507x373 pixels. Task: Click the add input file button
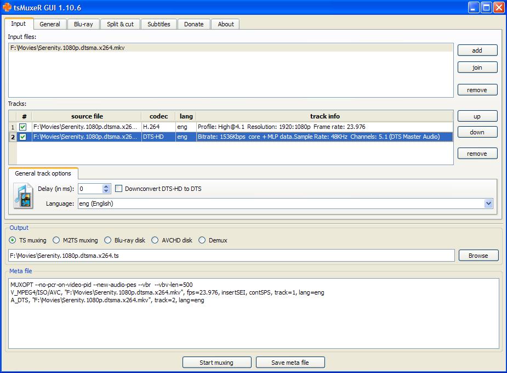tap(477, 50)
